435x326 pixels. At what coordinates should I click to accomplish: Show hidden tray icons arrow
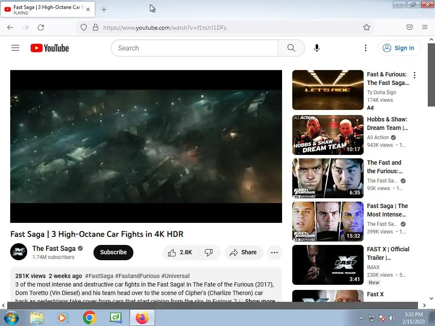coord(361,318)
